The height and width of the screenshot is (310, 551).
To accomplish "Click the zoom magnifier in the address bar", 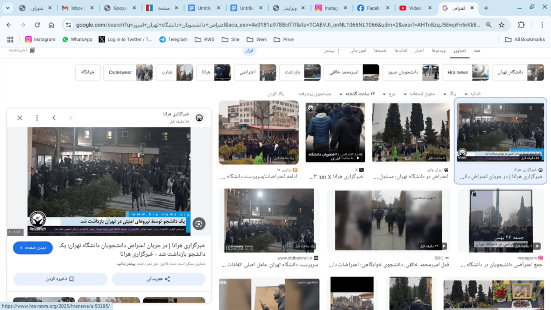I will (x=489, y=25).
